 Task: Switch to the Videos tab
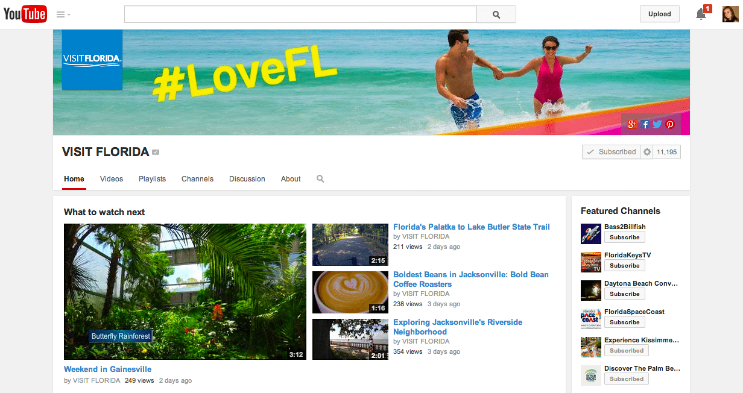pos(112,179)
